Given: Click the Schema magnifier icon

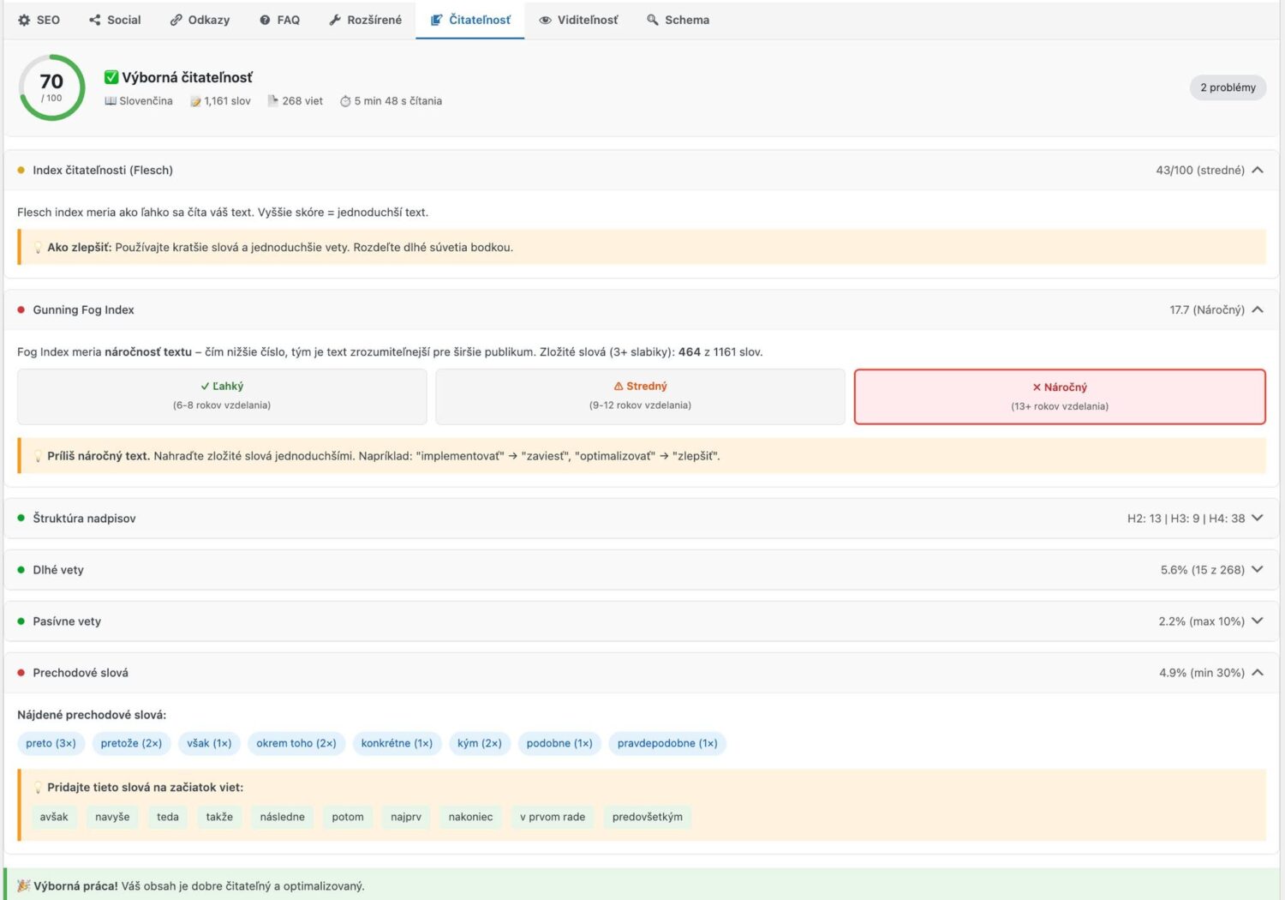Looking at the screenshot, I should coord(653,20).
